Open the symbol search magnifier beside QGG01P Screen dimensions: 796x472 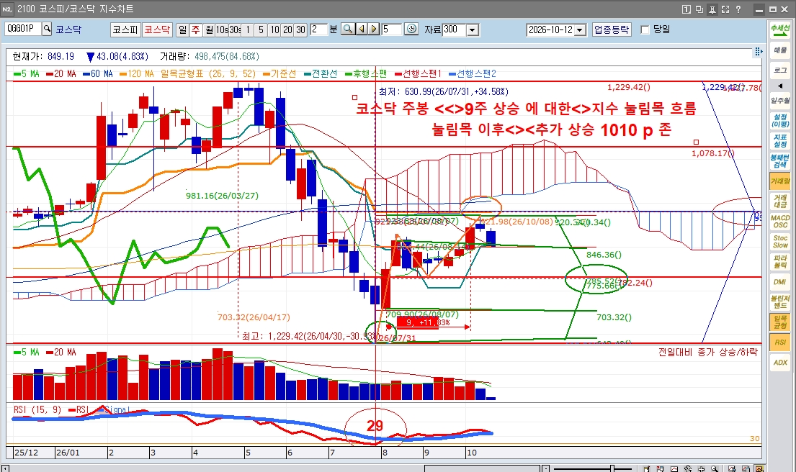[47, 29]
